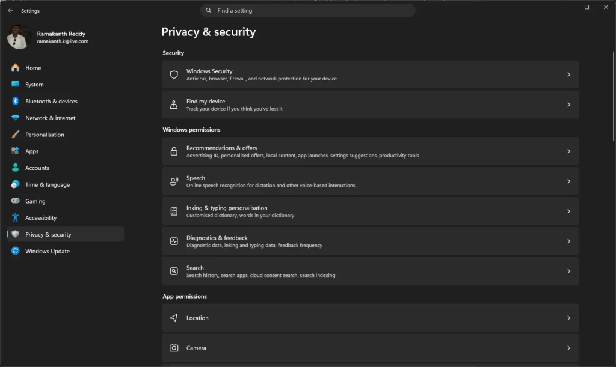The height and width of the screenshot is (367, 616).
Task: Click the Location arrow icon
Action: tap(174, 318)
